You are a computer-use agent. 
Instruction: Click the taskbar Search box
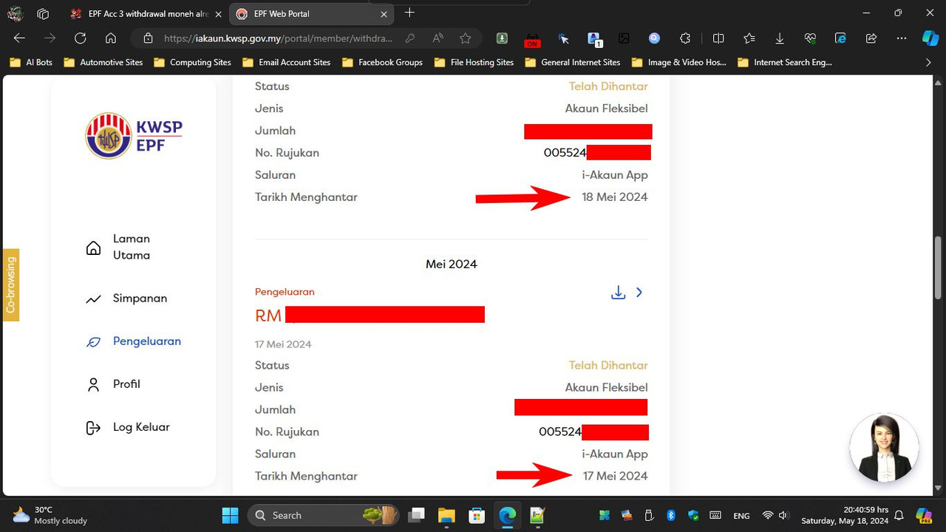point(324,515)
